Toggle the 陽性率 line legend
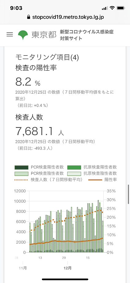The image size is (130, 283). tap(103, 180)
